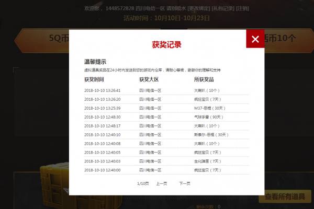Viewport: 314px width, 209px height.
Task: Select the time 2018-10-10 13:26:20
Action: click(103, 99)
